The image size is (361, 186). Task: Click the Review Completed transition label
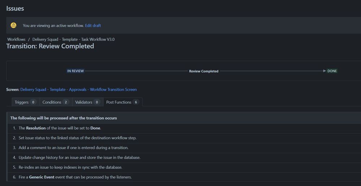click(x=204, y=72)
